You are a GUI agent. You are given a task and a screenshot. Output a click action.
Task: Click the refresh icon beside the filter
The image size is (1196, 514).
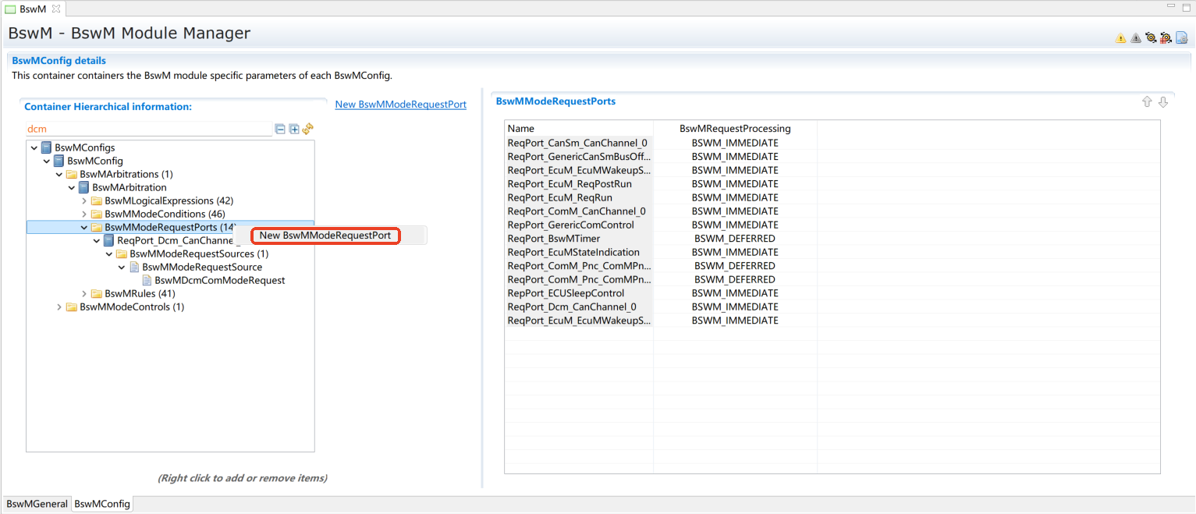(x=307, y=129)
